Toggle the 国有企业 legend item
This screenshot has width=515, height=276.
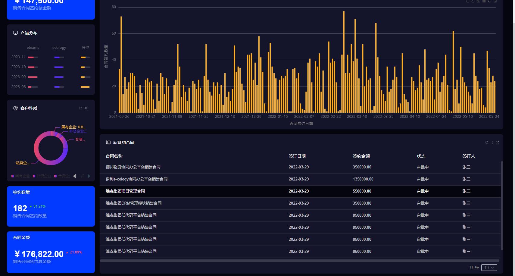click(20, 176)
